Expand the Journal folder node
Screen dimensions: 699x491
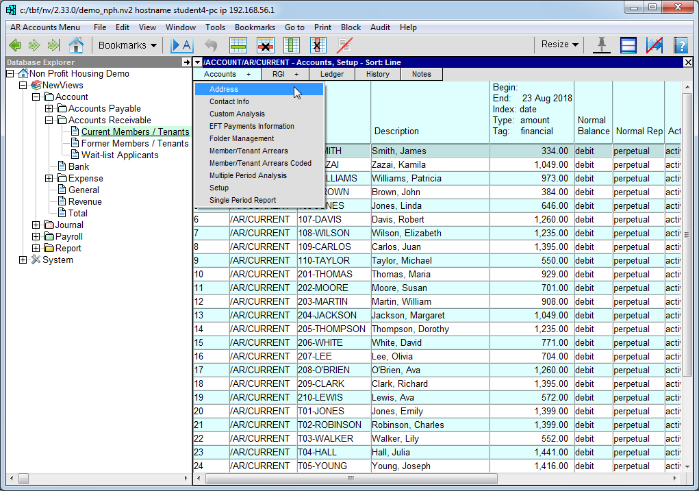click(36, 225)
